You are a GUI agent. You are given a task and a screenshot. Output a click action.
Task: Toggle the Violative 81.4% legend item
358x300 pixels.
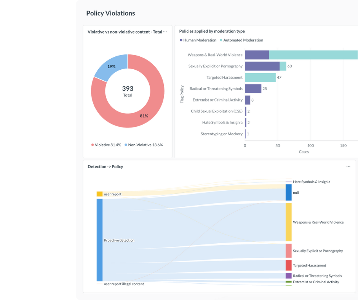(106, 145)
